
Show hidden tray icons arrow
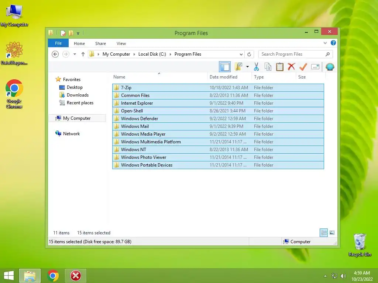(325, 276)
